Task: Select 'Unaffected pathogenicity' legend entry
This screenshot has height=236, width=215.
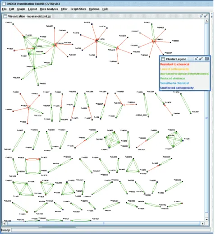Action: pos(177,88)
